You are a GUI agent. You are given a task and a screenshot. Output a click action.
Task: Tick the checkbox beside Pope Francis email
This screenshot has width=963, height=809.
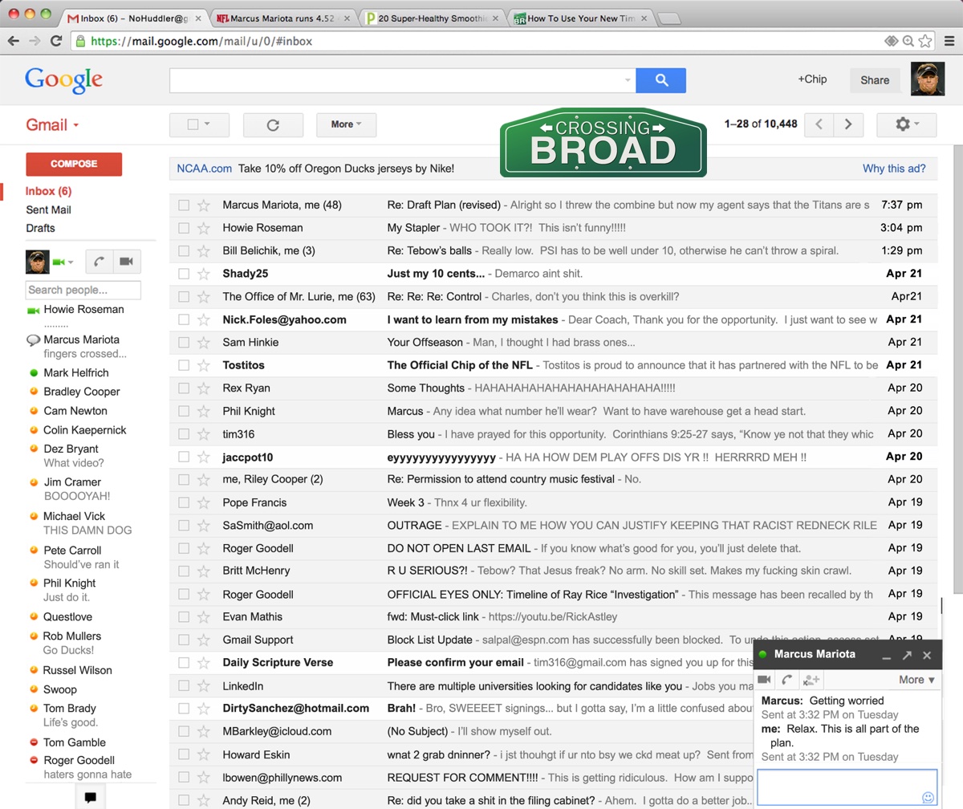tap(184, 503)
